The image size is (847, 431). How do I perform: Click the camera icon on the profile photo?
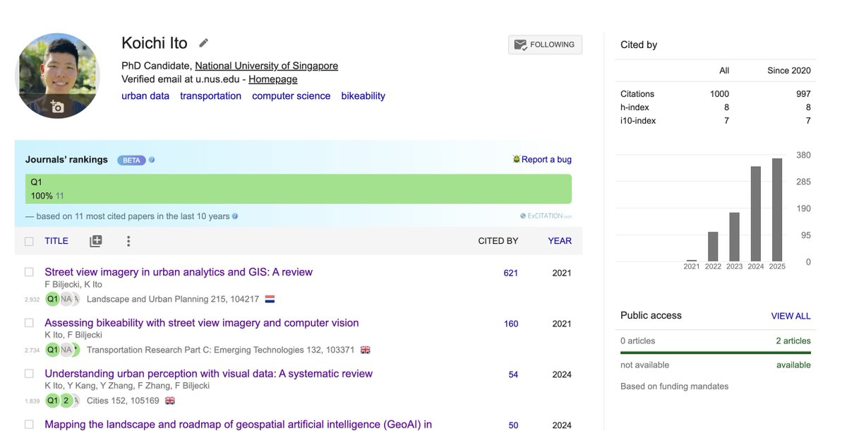click(57, 107)
